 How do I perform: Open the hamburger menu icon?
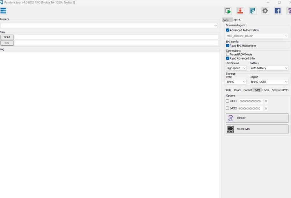pos(3,11)
